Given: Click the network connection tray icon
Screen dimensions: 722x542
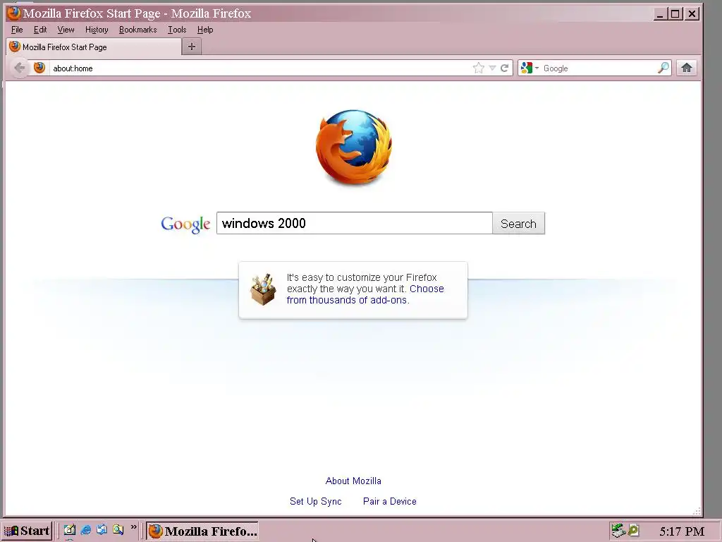Looking at the screenshot, I should coord(618,531).
